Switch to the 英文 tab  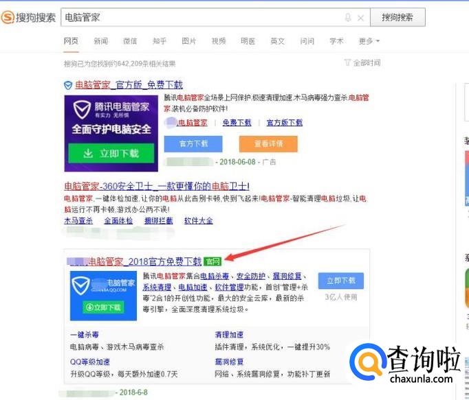point(278,41)
